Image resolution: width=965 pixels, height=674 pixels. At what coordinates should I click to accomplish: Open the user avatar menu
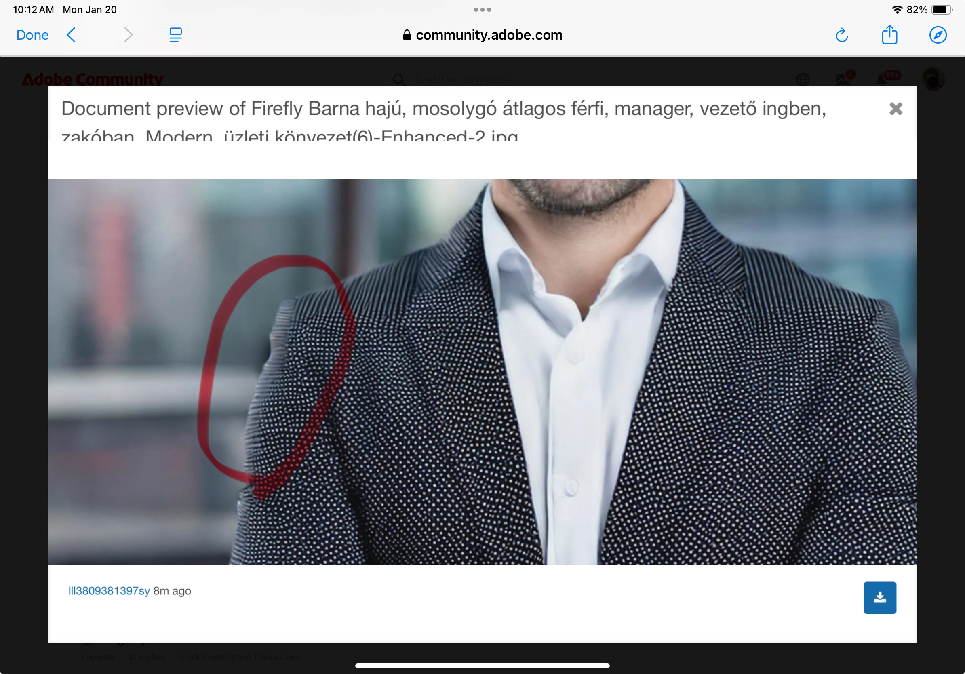coord(933,79)
